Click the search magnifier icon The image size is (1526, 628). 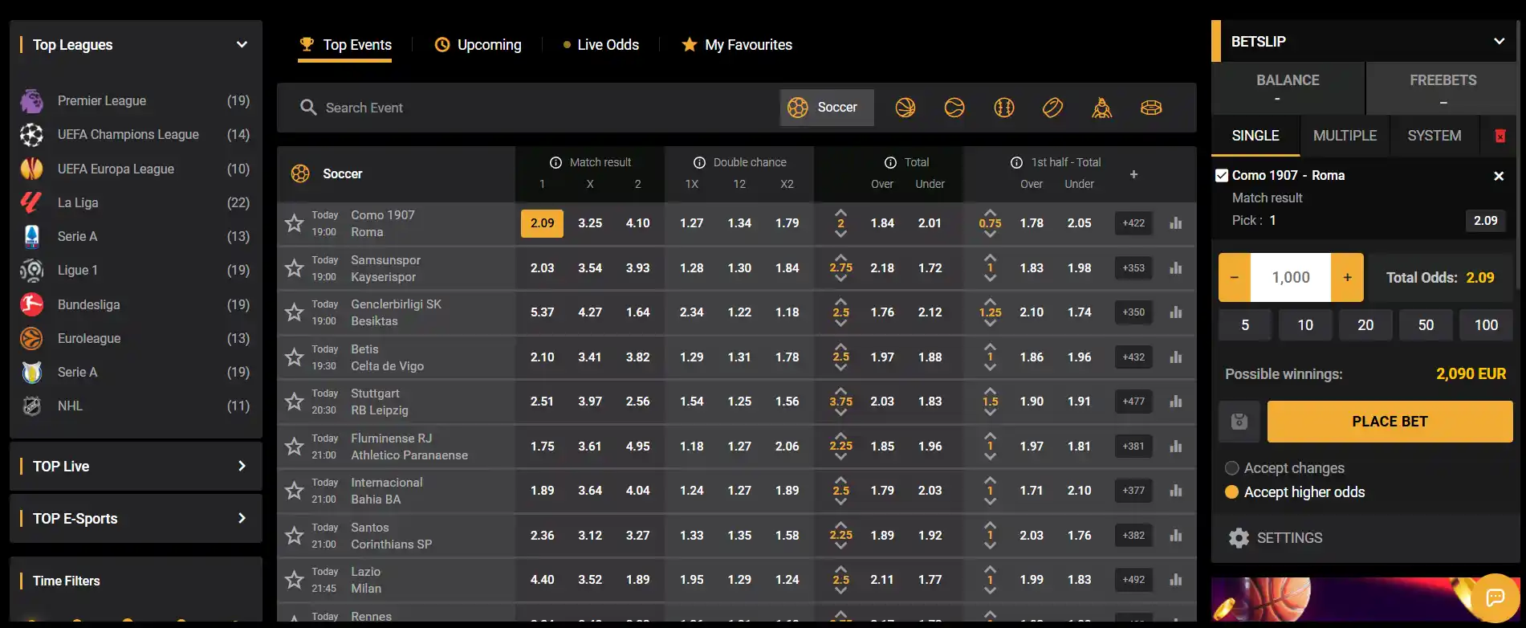(x=308, y=108)
